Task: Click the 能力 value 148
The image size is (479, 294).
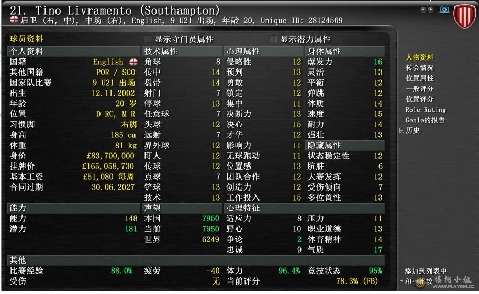Action: (x=131, y=218)
